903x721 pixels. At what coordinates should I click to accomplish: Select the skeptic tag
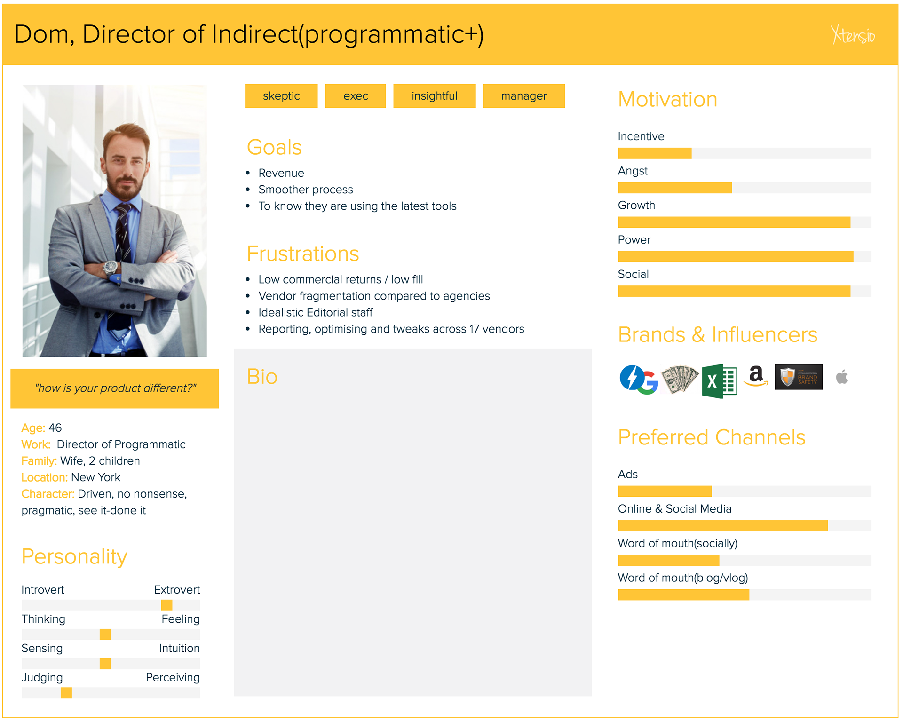click(281, 96)
